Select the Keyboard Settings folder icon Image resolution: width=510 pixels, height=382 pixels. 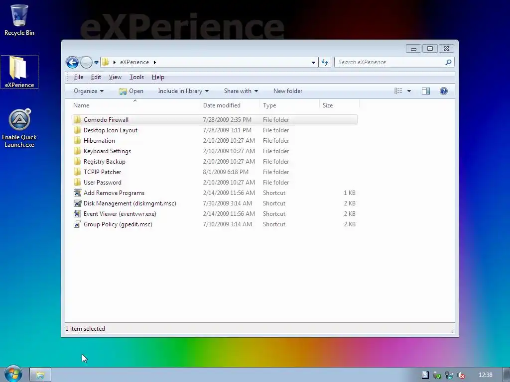click(x=77, y=151)
